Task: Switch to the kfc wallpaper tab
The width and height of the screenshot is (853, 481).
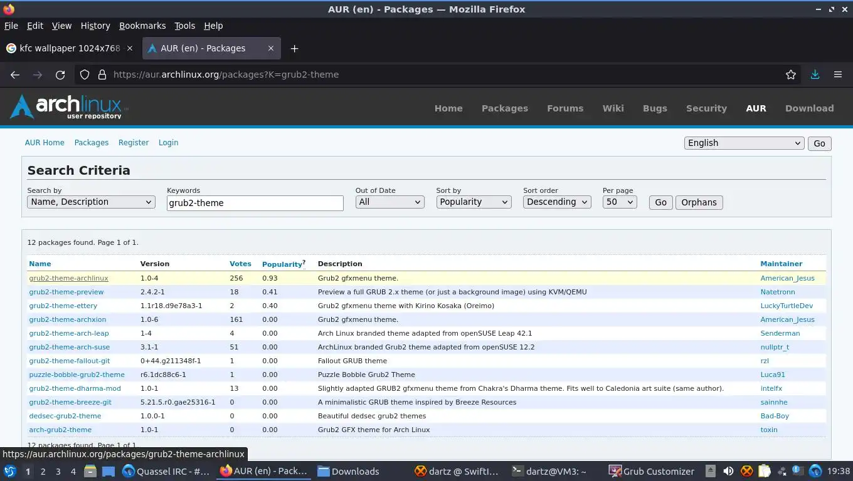Action: [70, 48]
